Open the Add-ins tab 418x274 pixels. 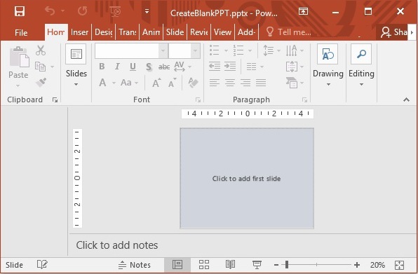(247, 32)
